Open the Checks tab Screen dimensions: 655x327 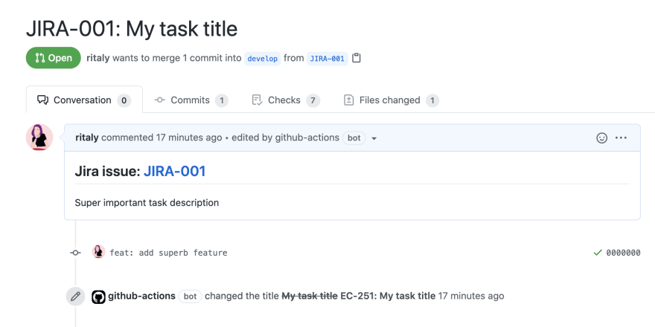285,100
